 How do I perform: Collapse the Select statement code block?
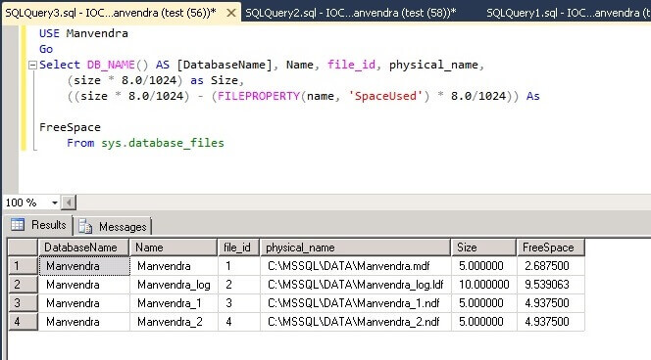[32, 65]
